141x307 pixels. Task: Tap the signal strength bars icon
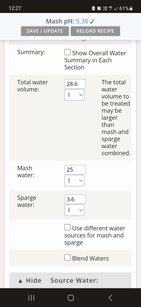coord(116,9)
